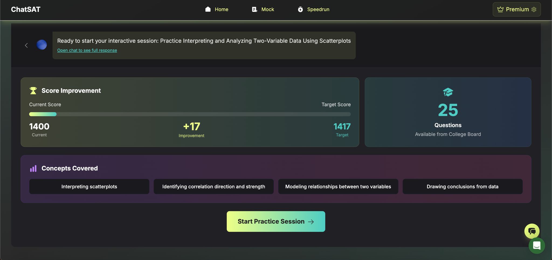The width and height of the screenshot is (552, 260).
Task: Open chat to see full response
Action: tap(87, 50)
